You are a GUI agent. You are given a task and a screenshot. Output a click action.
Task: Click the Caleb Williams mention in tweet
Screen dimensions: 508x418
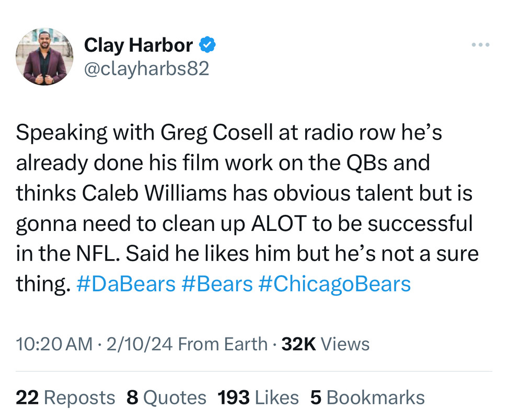[154, 193]
